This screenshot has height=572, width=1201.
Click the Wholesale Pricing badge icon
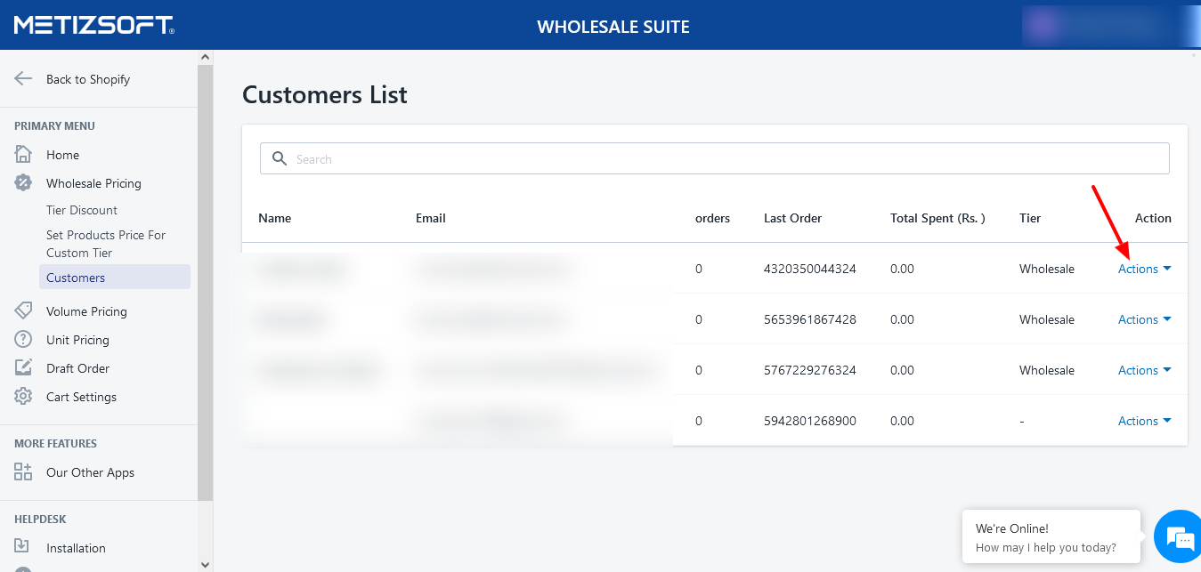(x=23, y=182)
